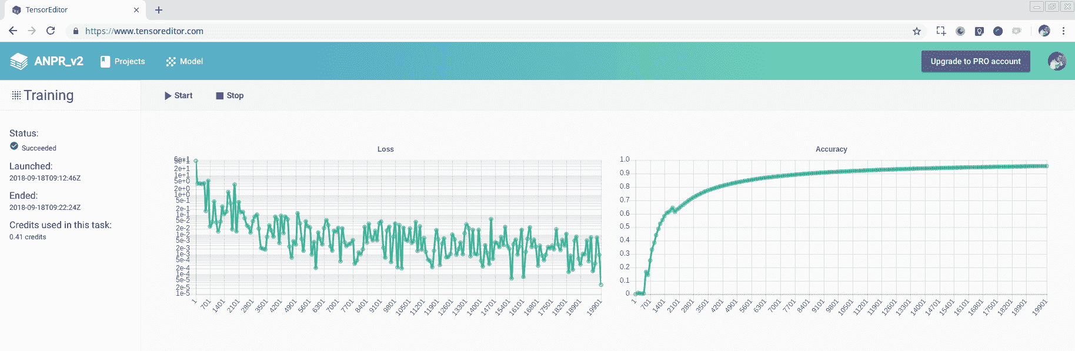1075x351 pixels.
Task: Go back to previous page
Action: [13, 31]
